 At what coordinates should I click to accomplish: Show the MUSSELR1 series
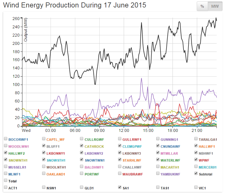[x=6, y=167]
